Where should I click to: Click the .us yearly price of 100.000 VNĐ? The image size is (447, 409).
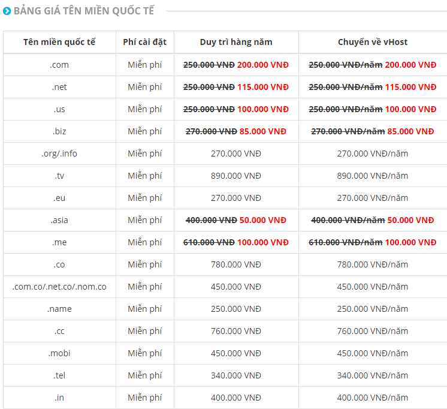pos(262,109)
